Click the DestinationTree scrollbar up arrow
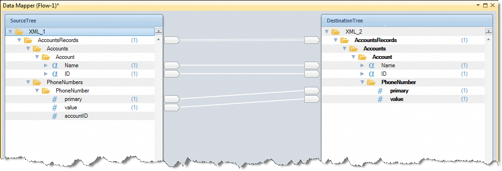 point(488,40)
